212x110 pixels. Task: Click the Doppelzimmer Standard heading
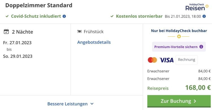pyautogui.click(x=39, y=5)
